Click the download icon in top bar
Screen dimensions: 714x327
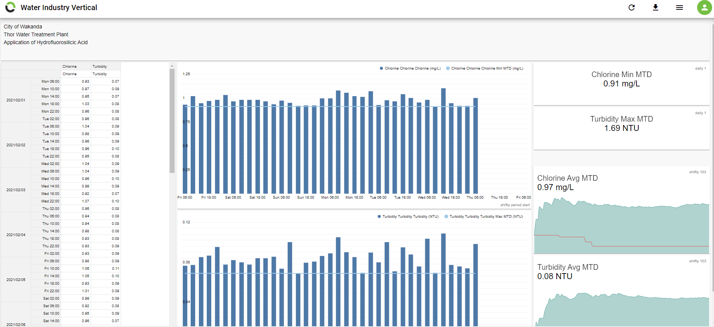656,7
